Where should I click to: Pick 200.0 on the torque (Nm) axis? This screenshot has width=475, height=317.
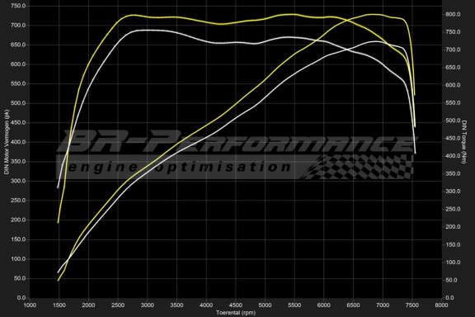click(x=453, y=226)
